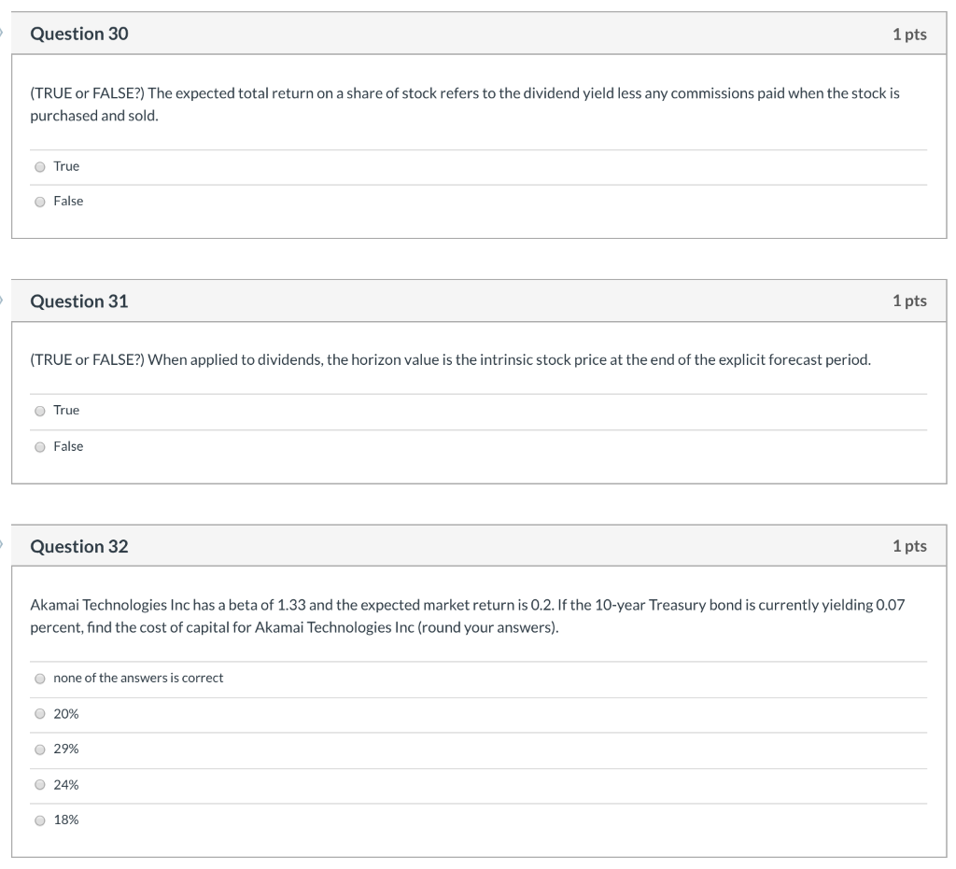Select False for Question 30

40,202
